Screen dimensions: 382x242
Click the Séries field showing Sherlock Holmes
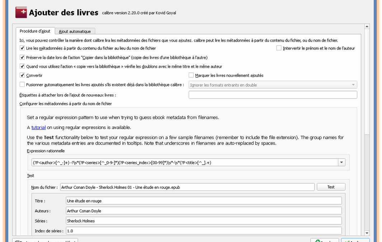tap(204, 221)
